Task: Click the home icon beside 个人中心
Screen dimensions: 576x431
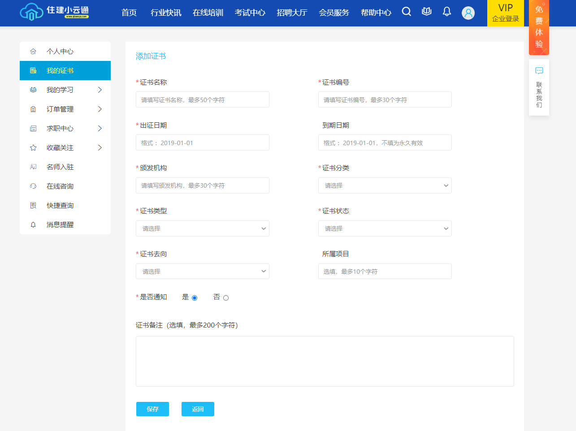Action: pos(33,52)
